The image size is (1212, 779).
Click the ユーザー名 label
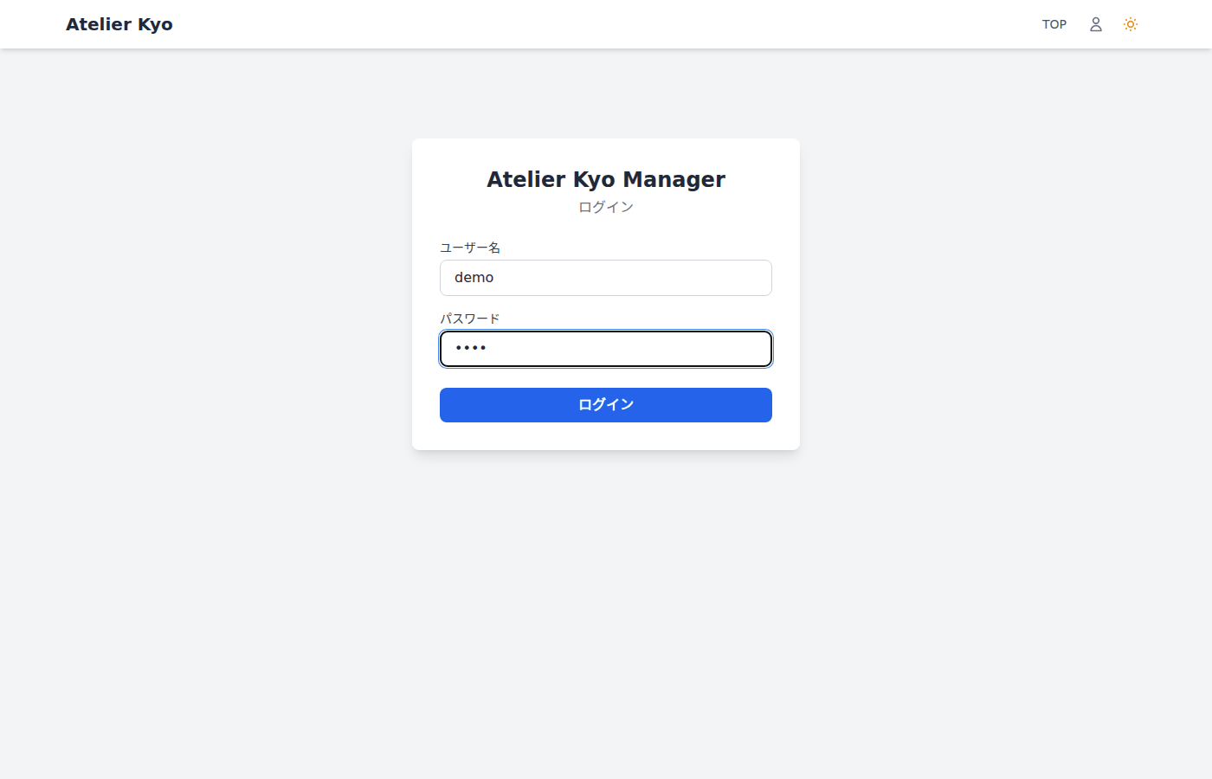[470, 248]
